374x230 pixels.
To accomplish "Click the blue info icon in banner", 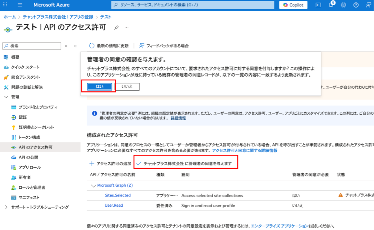I will tap(95, 113).
